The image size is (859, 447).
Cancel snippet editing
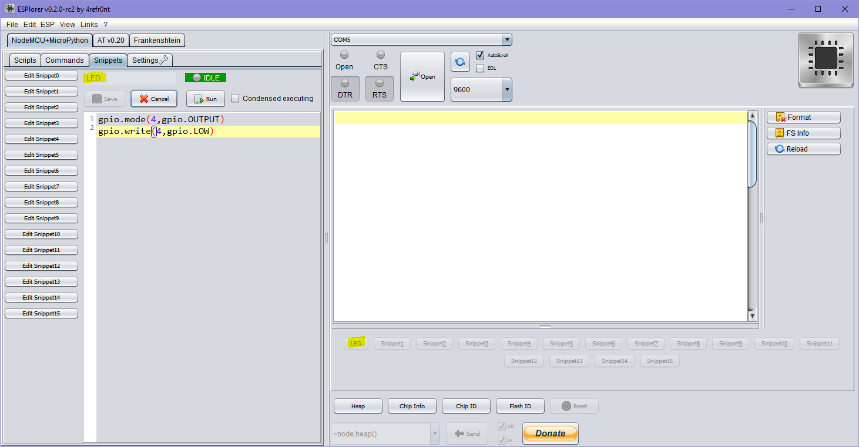coord(154,99)
